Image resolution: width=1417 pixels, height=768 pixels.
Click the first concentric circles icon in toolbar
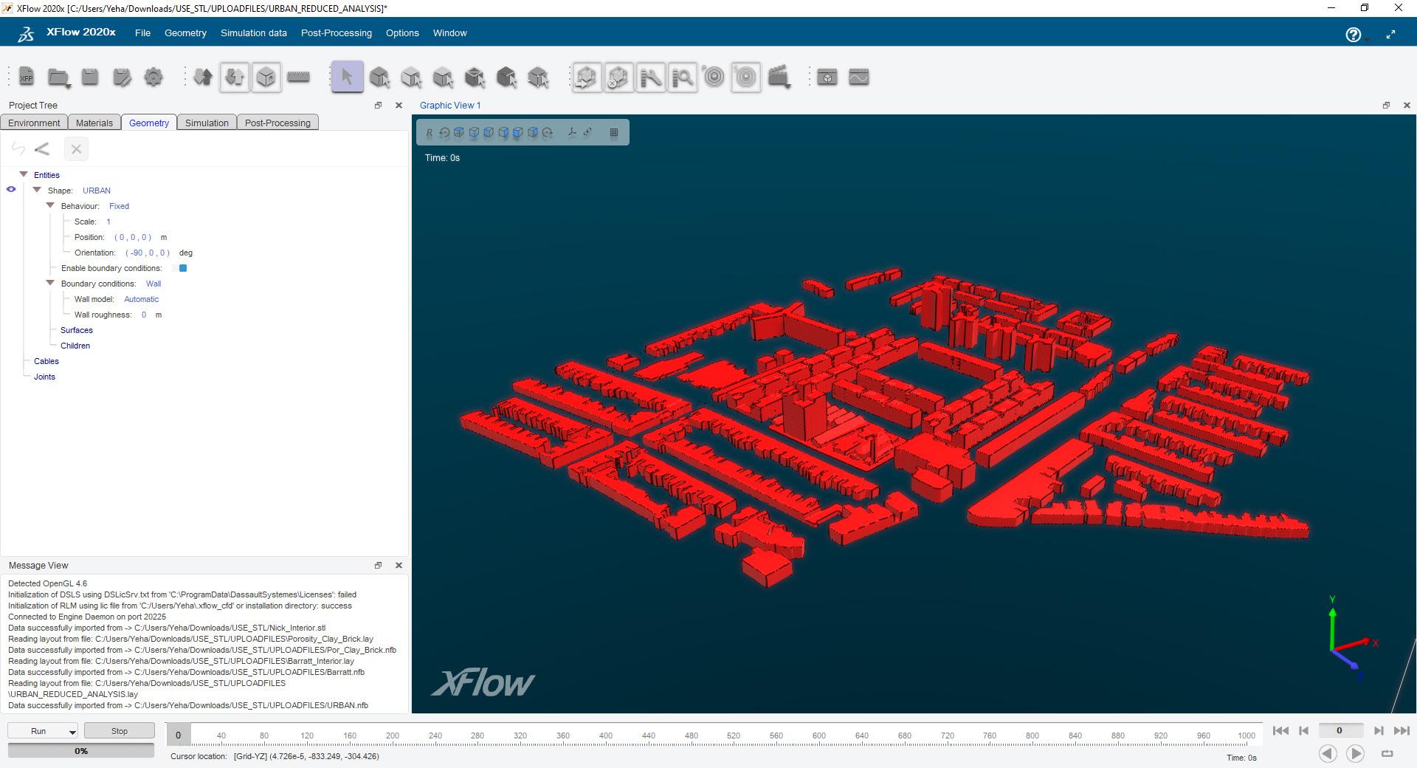(714, 77)
